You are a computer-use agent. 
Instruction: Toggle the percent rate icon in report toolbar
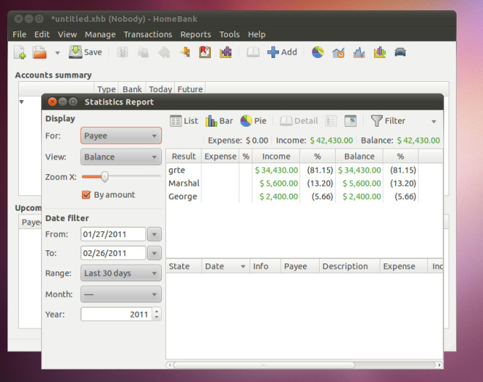click(x=351, y=121)
